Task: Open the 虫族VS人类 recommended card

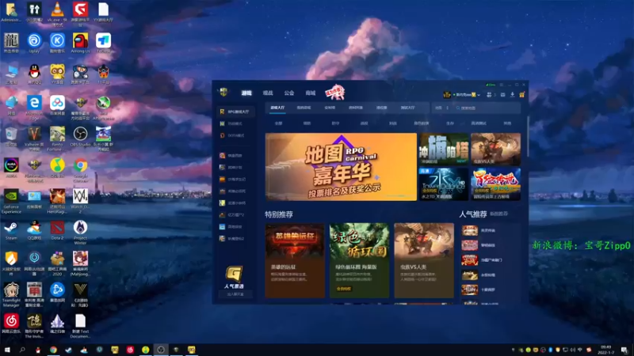Action: click(x=424, y=260)
